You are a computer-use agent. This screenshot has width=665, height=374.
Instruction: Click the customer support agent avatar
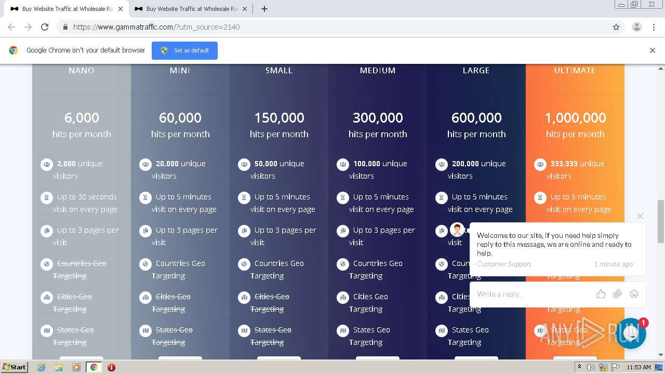coord(457,230)
